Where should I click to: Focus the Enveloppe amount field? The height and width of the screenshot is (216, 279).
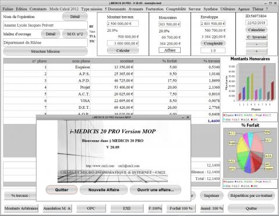tap(213, 24)
